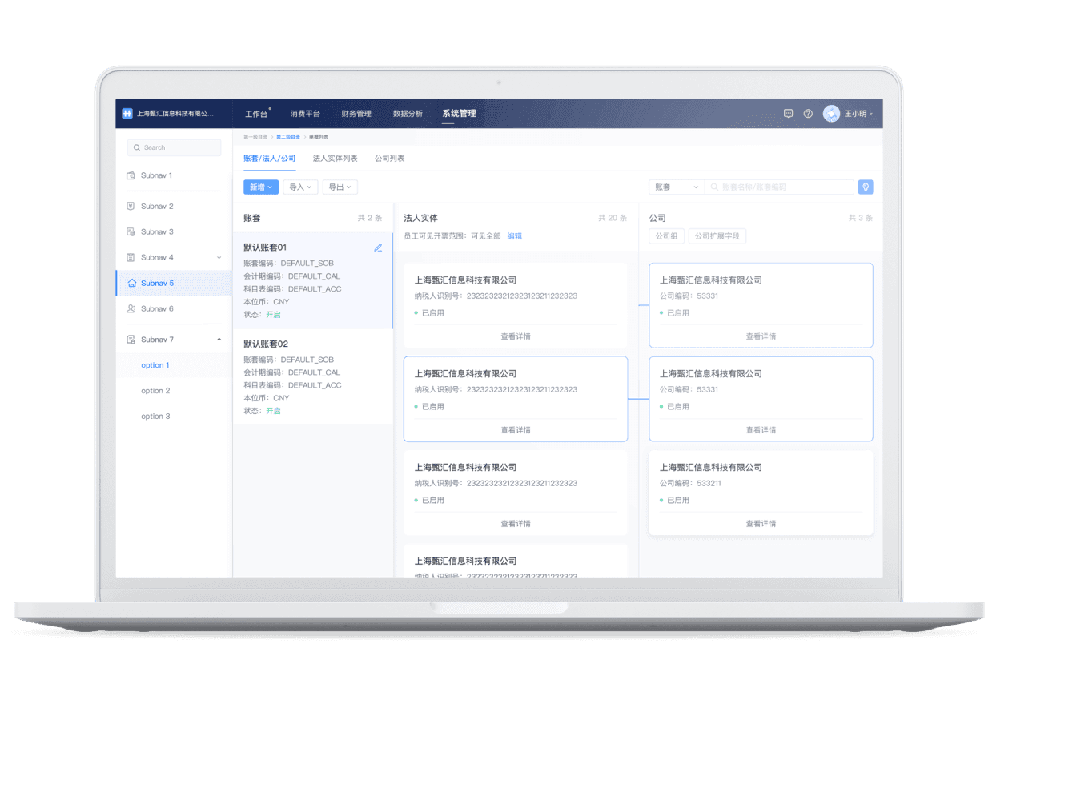Switch to the 法人实体列表 tab
Viewport: 1089px width, 801px height.
pos(335,159)
